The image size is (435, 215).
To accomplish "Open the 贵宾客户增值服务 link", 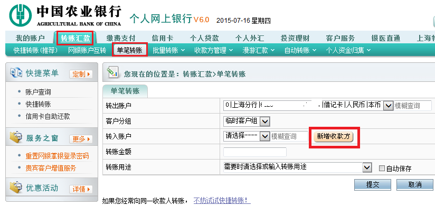I will pyautogui.click(x=51, y=168).
